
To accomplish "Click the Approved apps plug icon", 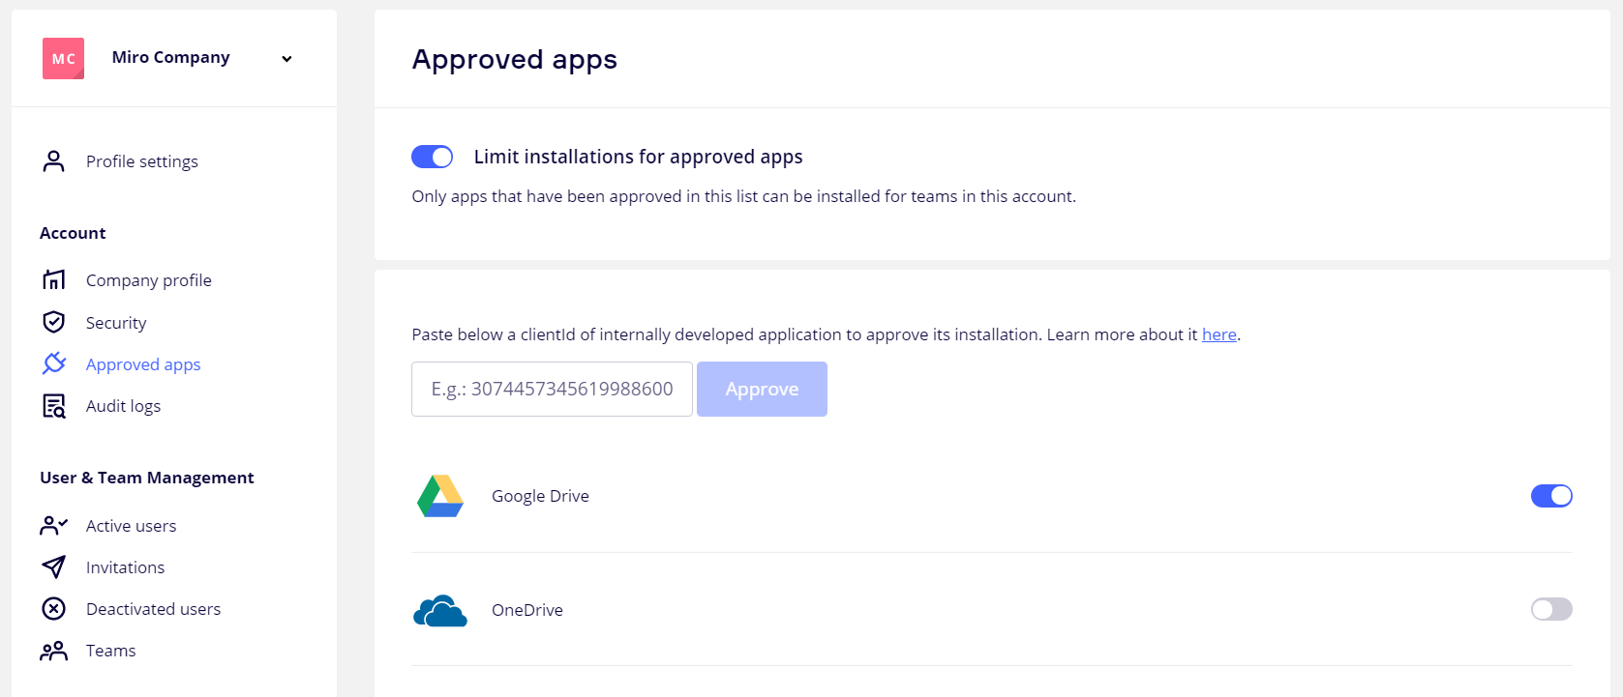I will pyautogui.click(x=54, y=363).
